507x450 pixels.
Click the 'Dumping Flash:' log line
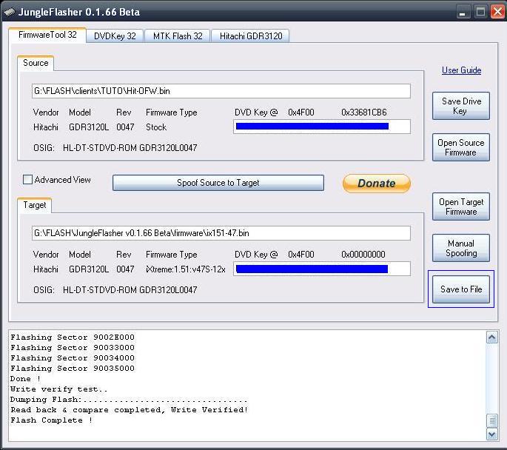(x=129, y=400)
